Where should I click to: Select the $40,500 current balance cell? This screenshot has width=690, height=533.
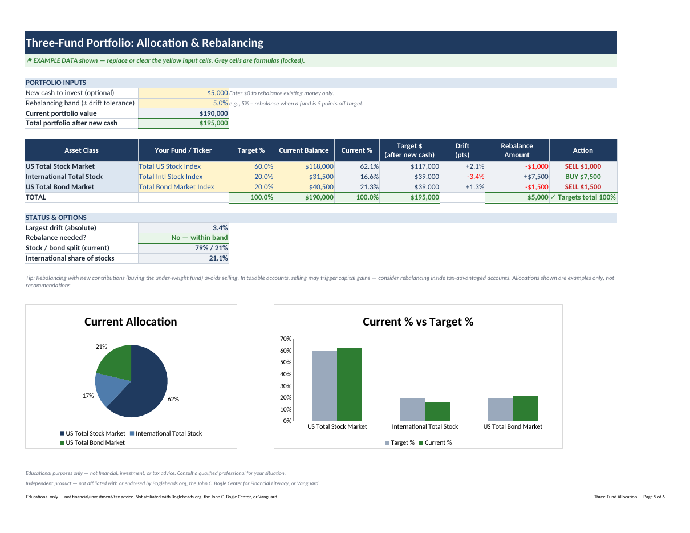pos(304,187)
